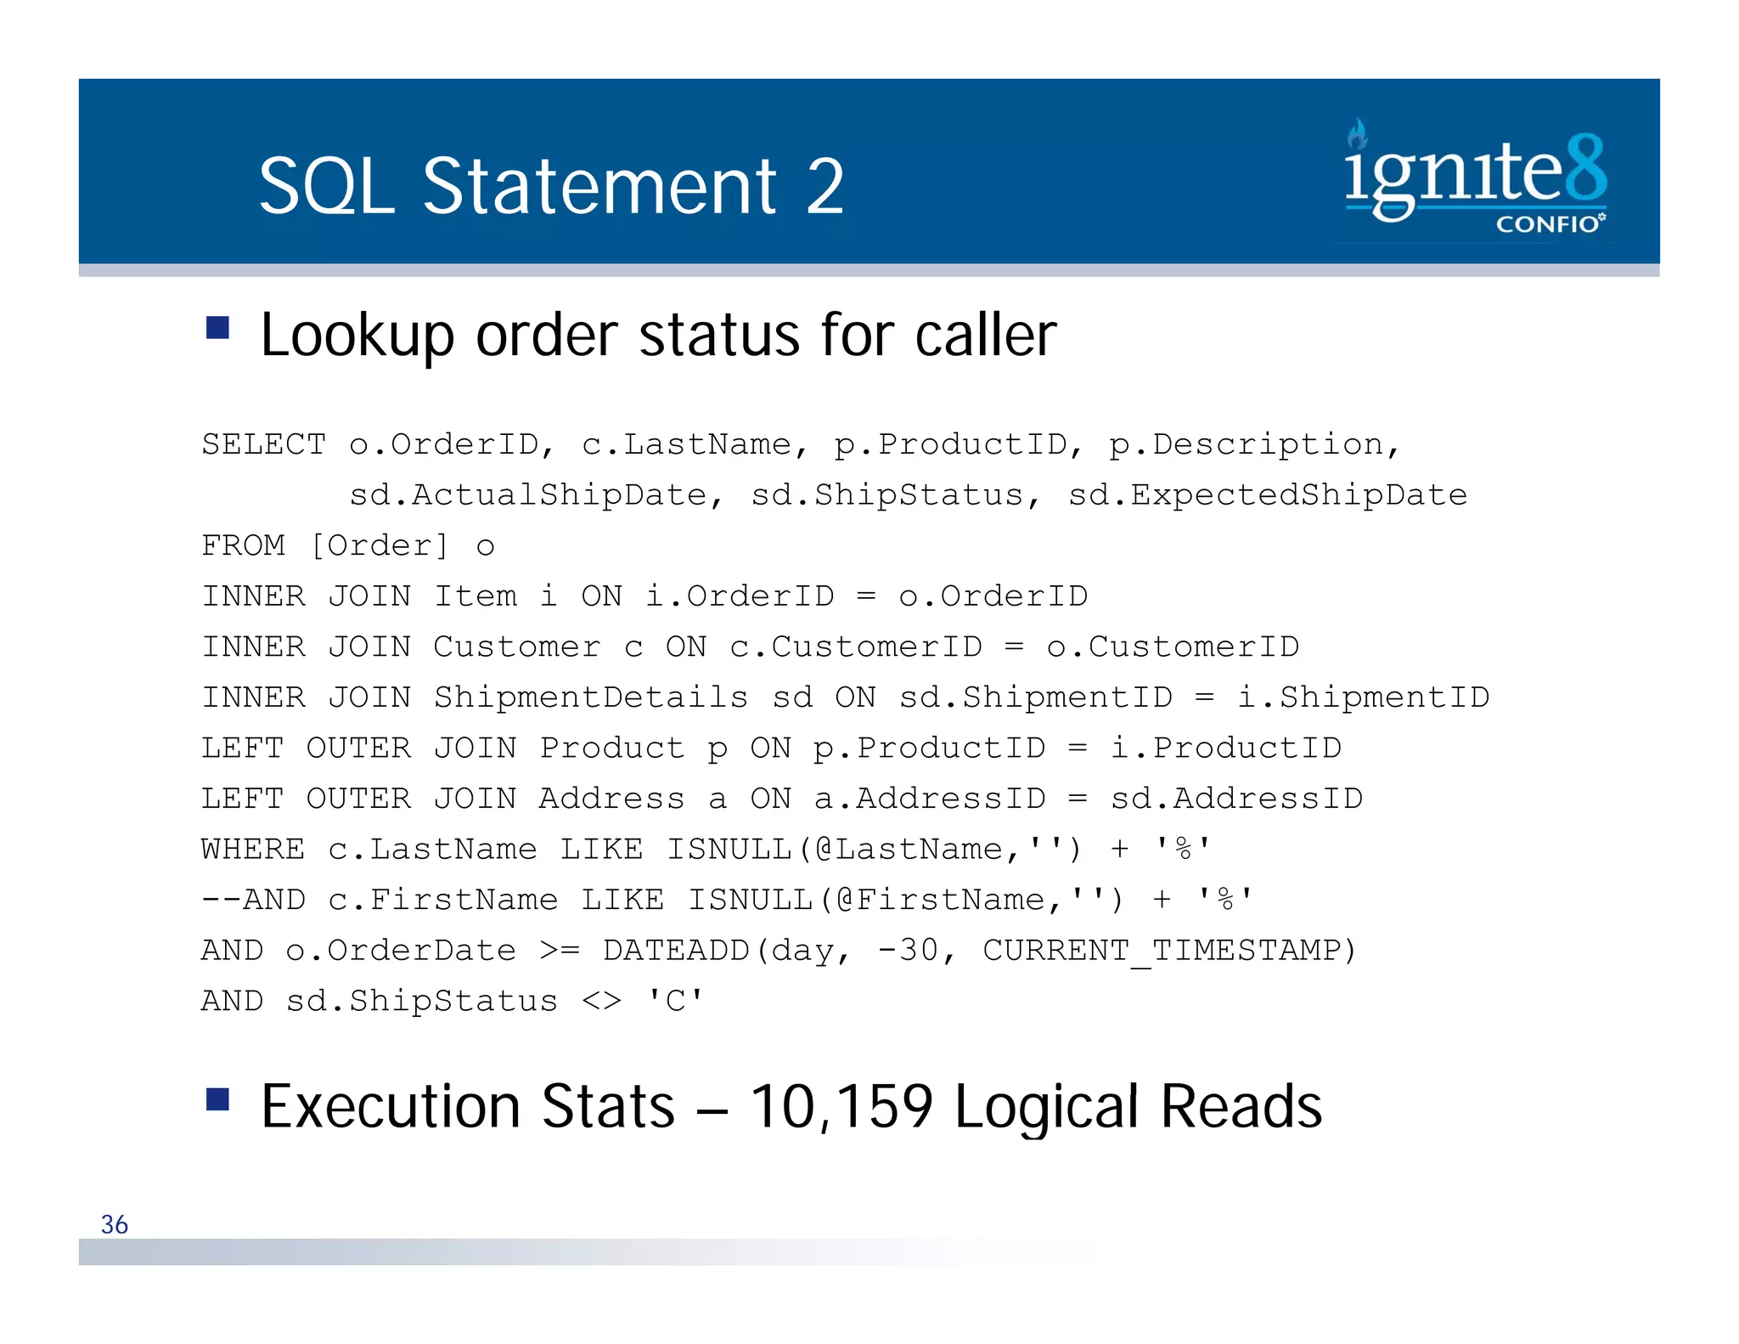Click the INNER JOIN ShipmentDetails line
The width and height of the screenshot is (1739, 1344).
[845, 697]
